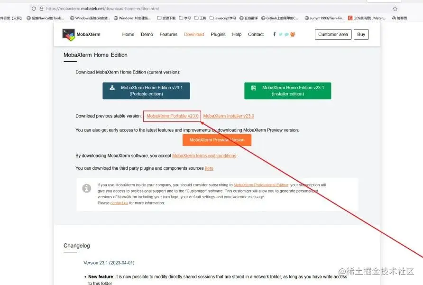Click the info circle icon in notice box
Screen dimensions: 423x285
[87, 188]
